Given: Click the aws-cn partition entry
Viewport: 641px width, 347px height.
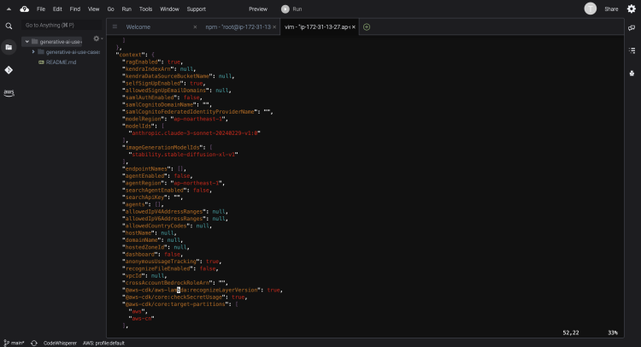Looking at the screenshot, I should 141,319.
